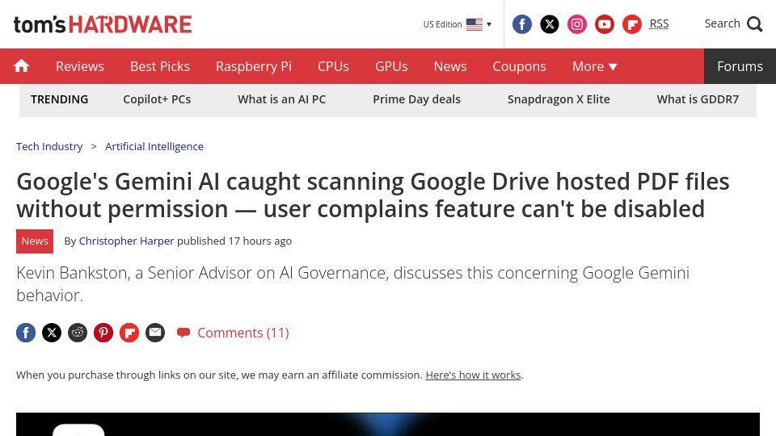Open the Raspberry Pi section
This screenshot has width=776, height=436.
coord(253,66)
